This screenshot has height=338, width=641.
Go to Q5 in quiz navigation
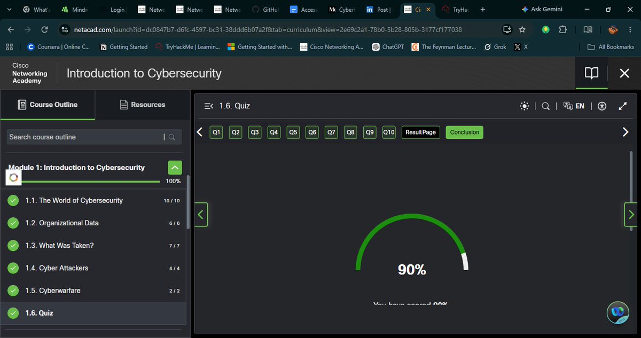(x=293, y=132)
